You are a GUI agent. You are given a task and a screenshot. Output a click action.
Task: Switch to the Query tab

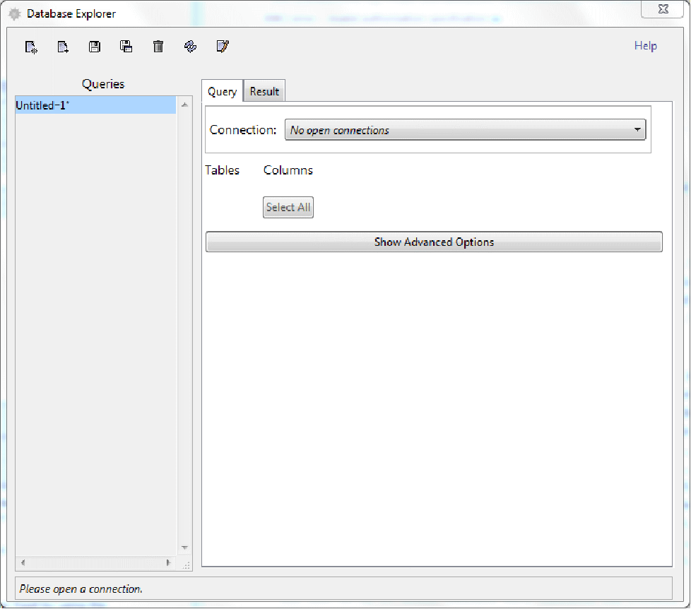pos(222,92)
